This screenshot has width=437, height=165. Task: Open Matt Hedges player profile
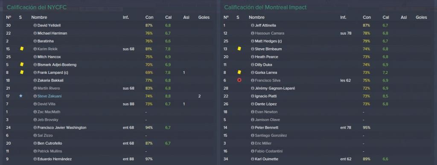tap(268, 41)
